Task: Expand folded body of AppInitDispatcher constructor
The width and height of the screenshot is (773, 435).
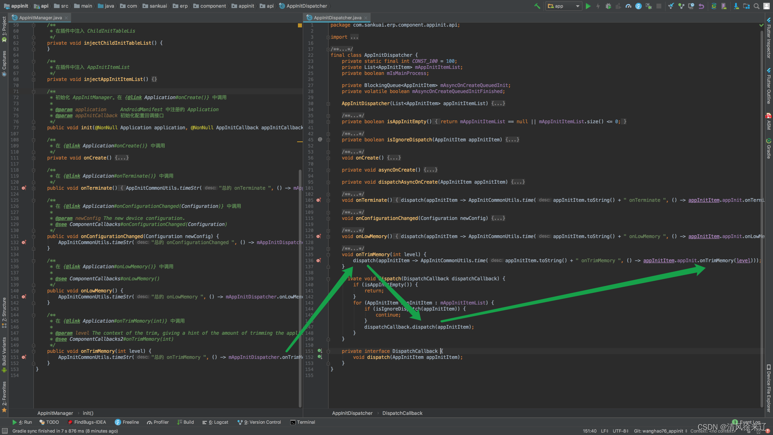Action: [498, 104]
